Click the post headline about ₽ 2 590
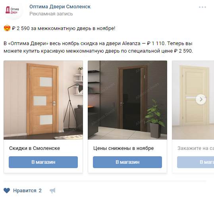214x197 pixels. tap(64, 28)
